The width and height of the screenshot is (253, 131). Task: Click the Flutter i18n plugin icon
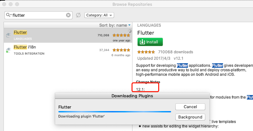point(8,50)
